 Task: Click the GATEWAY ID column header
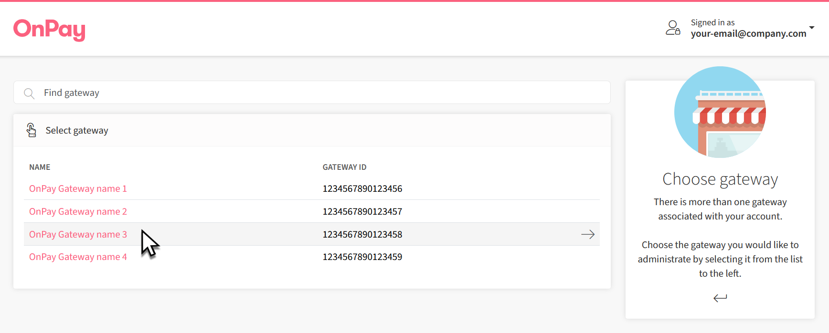point(344,167)
